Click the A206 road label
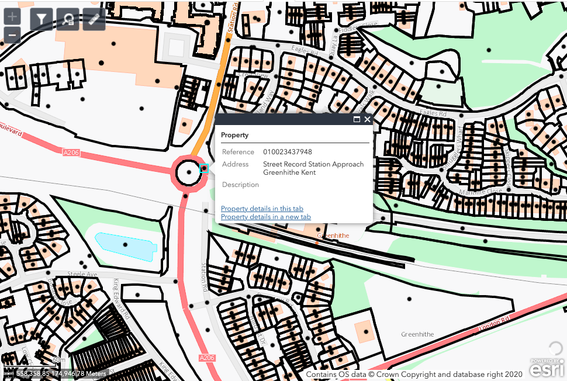This screenshot has height=381, width=567. (71, 153)
